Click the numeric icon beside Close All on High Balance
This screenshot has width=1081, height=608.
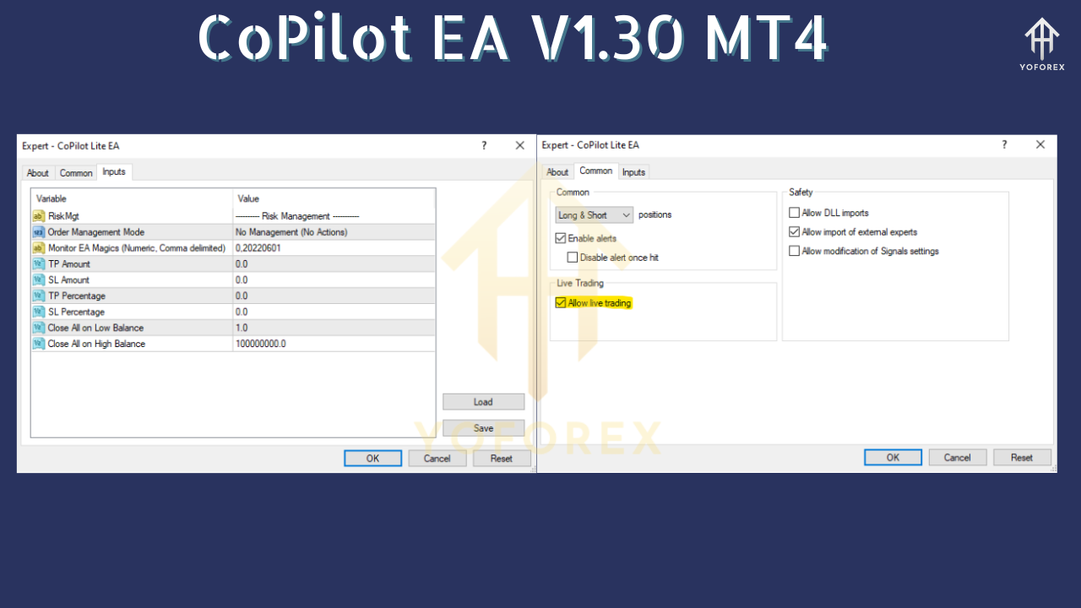coord(38,344)
